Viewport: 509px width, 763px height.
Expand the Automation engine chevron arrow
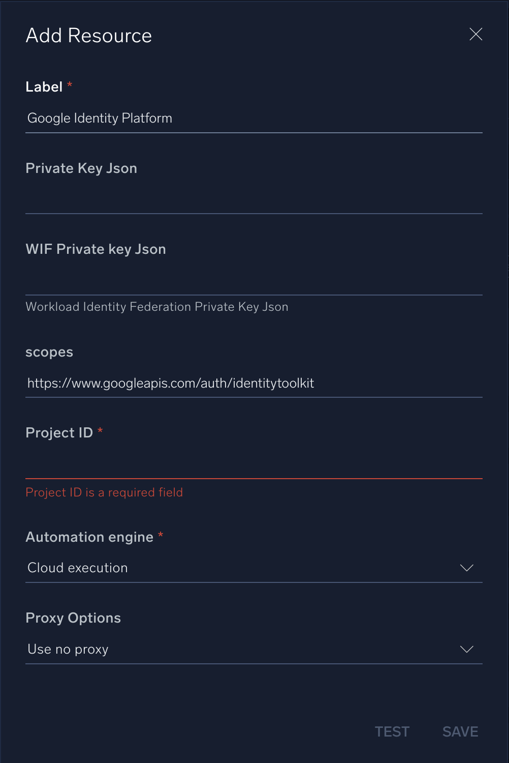pyautogui.click(x=466, y=568)
